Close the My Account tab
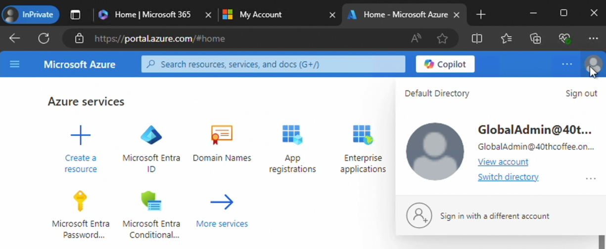Image resolution: width=606 pixels, height=249 pixels. coord(332,15)
